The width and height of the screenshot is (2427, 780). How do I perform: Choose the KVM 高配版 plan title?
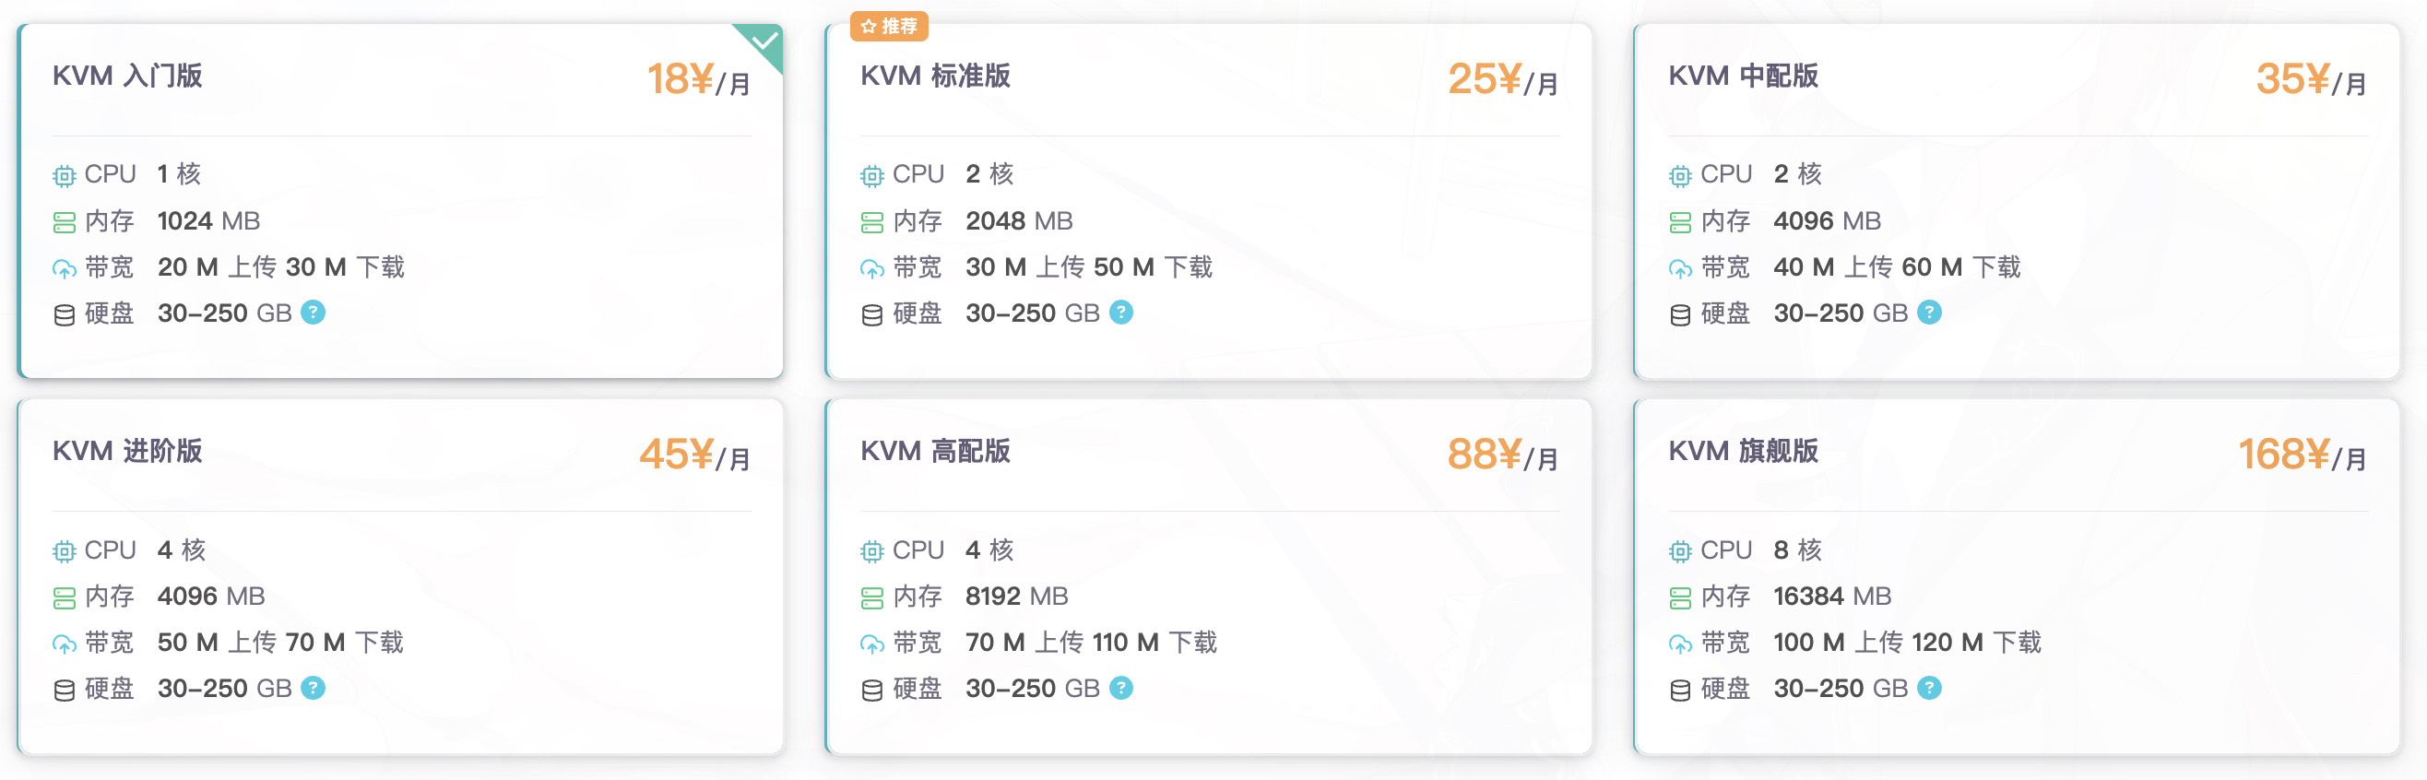tap(936, 451)
